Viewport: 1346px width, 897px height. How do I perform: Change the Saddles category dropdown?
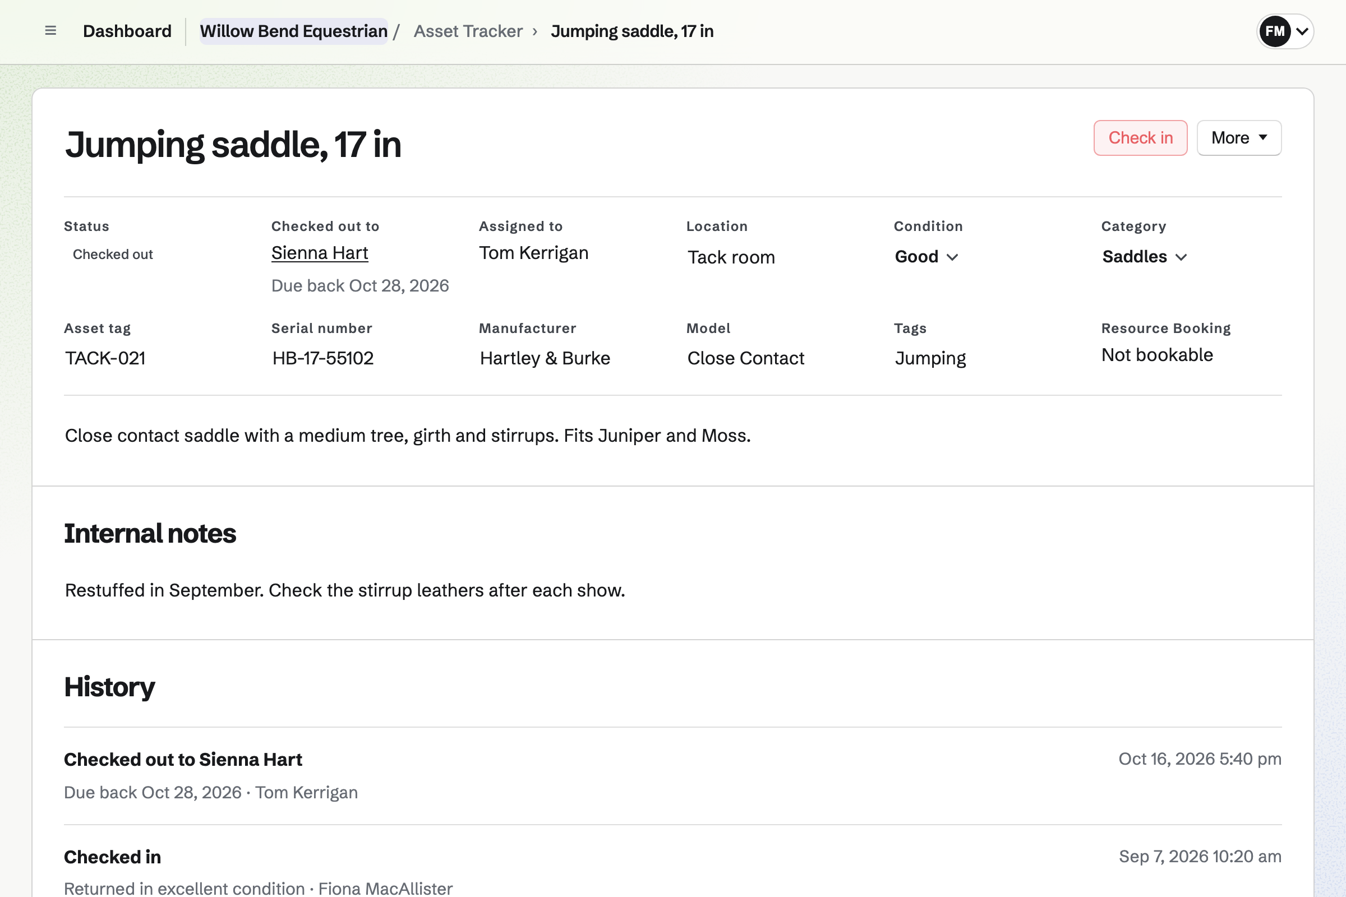(1145, 256)
